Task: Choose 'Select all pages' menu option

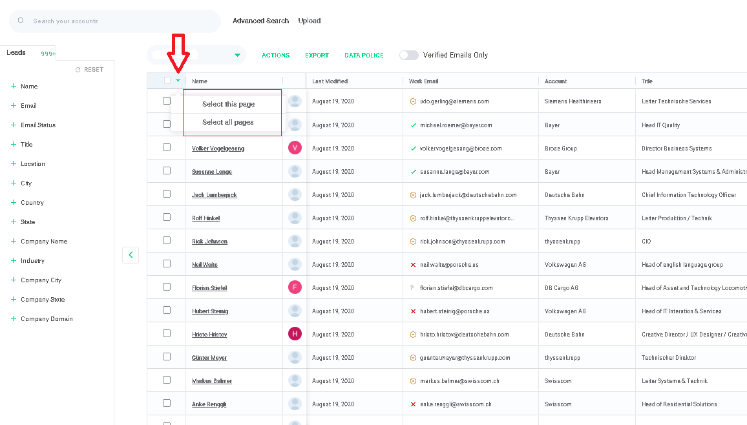Action: click(227, 122)
